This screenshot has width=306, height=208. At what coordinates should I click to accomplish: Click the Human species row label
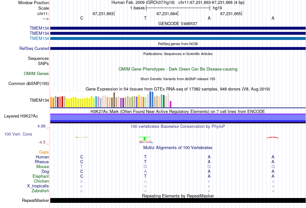(x=42, y=157)
